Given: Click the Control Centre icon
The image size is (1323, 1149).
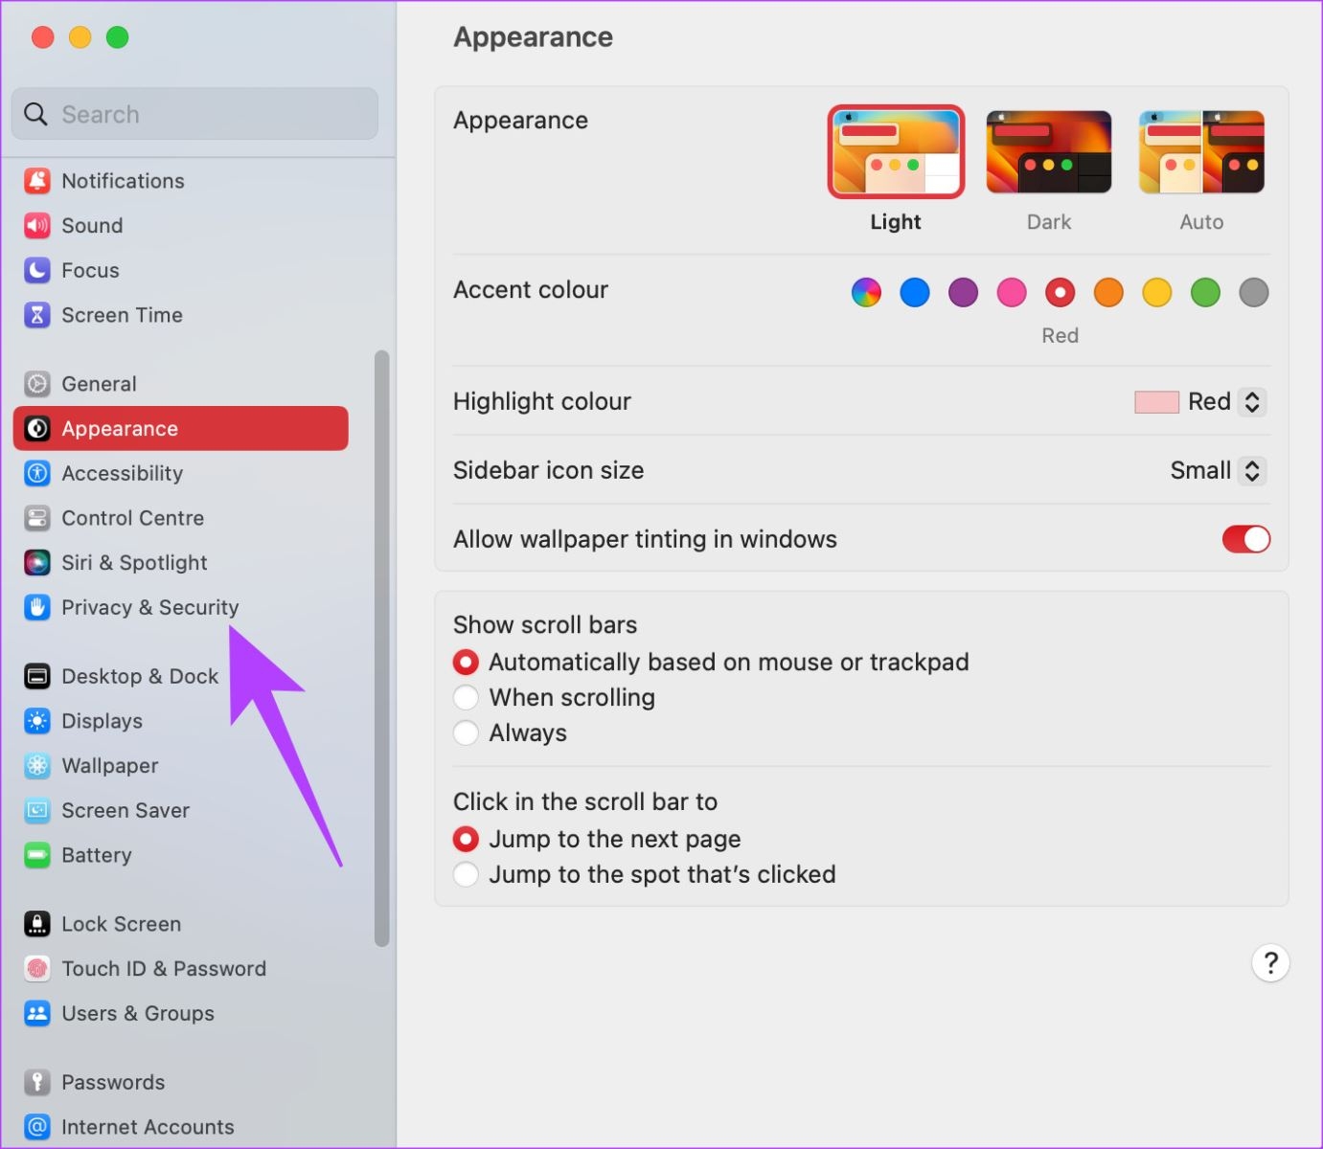Looking at the screenshot, I should coord(37,518).
